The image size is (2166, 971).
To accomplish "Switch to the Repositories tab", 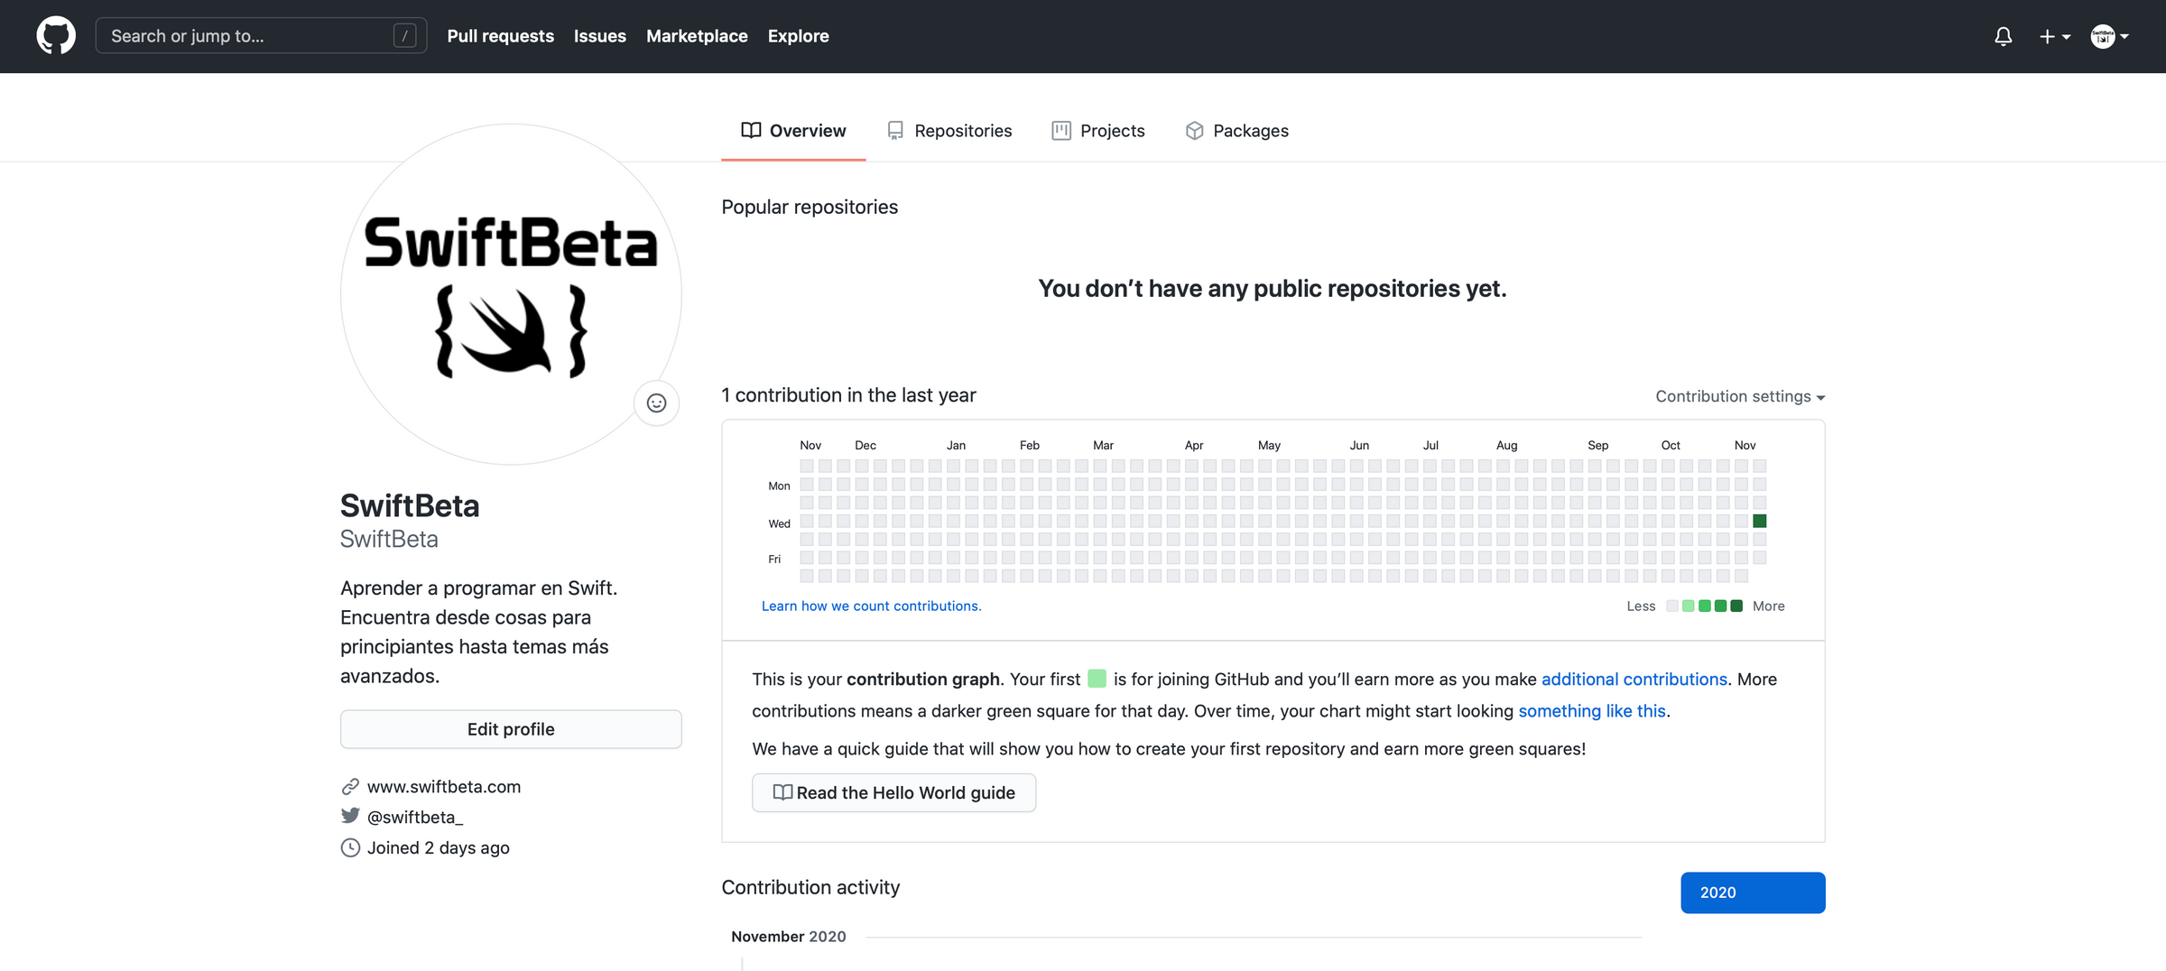I will coord(962,130).
